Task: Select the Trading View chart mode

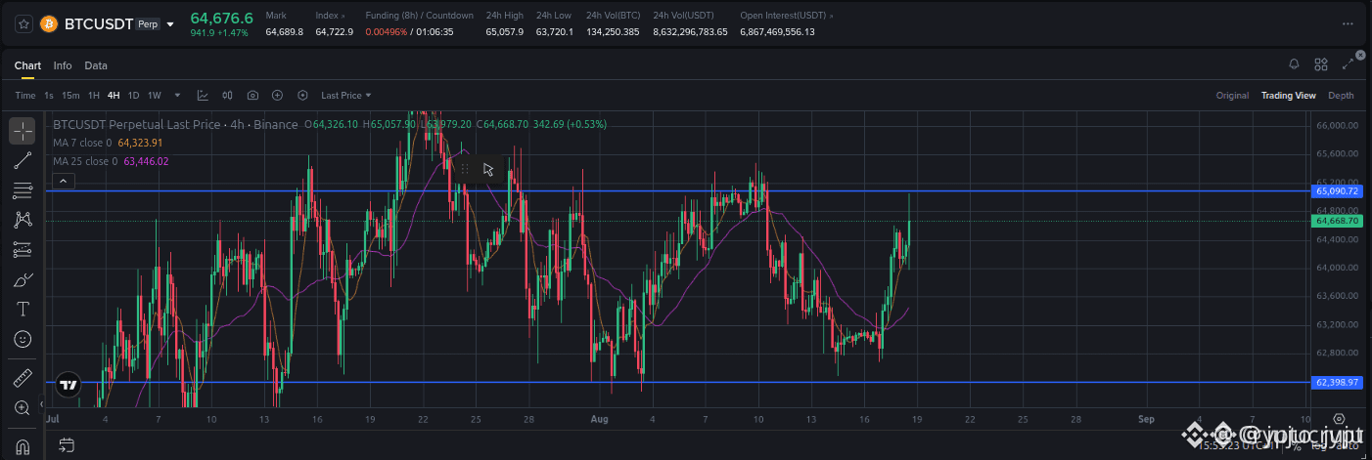Action: 1288,95
